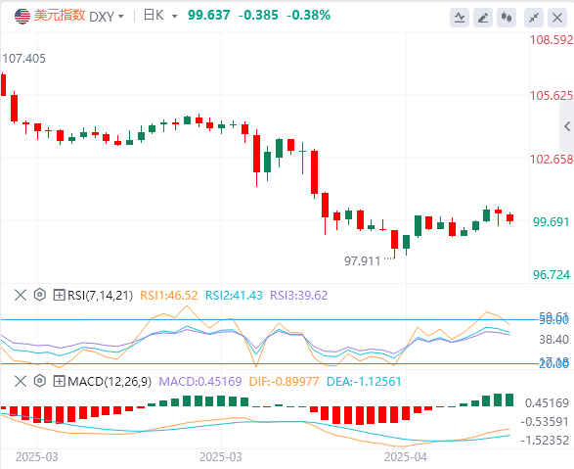Click the 97.911 low price label
The image size is (574, 469).
[x=363, y=261]
